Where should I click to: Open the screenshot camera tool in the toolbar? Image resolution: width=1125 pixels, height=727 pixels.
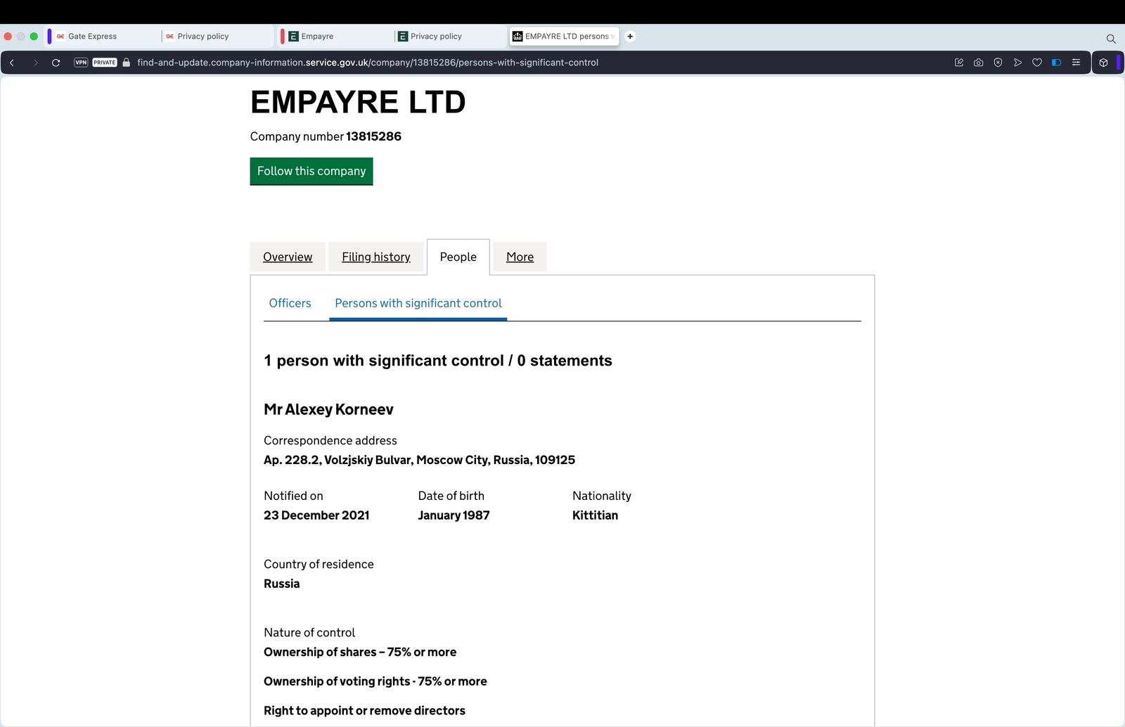pos(978,63)
